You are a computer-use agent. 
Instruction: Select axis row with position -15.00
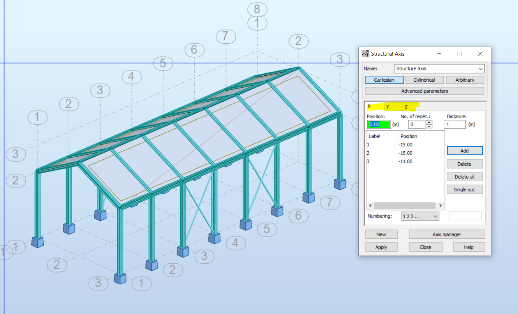(405, 153)
